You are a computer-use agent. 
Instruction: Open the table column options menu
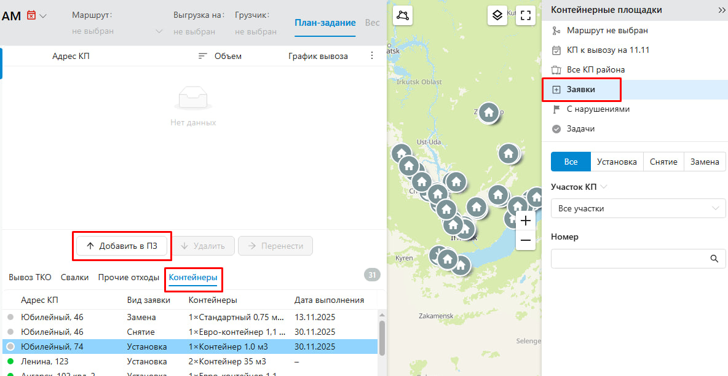click(x=371, y=56)
